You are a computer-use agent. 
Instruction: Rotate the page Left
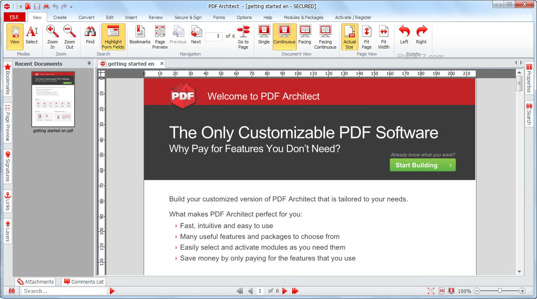coord(404,35)
